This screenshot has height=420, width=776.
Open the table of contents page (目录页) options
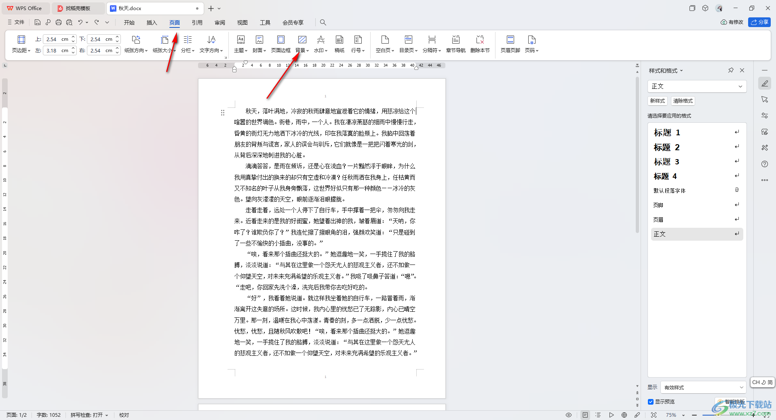point(408,44)
